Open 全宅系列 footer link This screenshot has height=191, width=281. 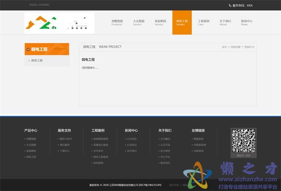point(98,151)
